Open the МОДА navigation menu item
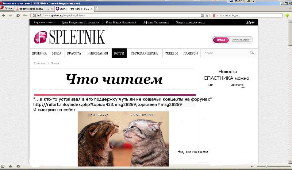 tap(57, 53)
